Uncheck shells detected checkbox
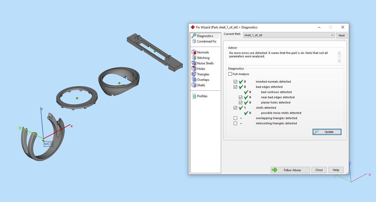 tap(235, 108)
